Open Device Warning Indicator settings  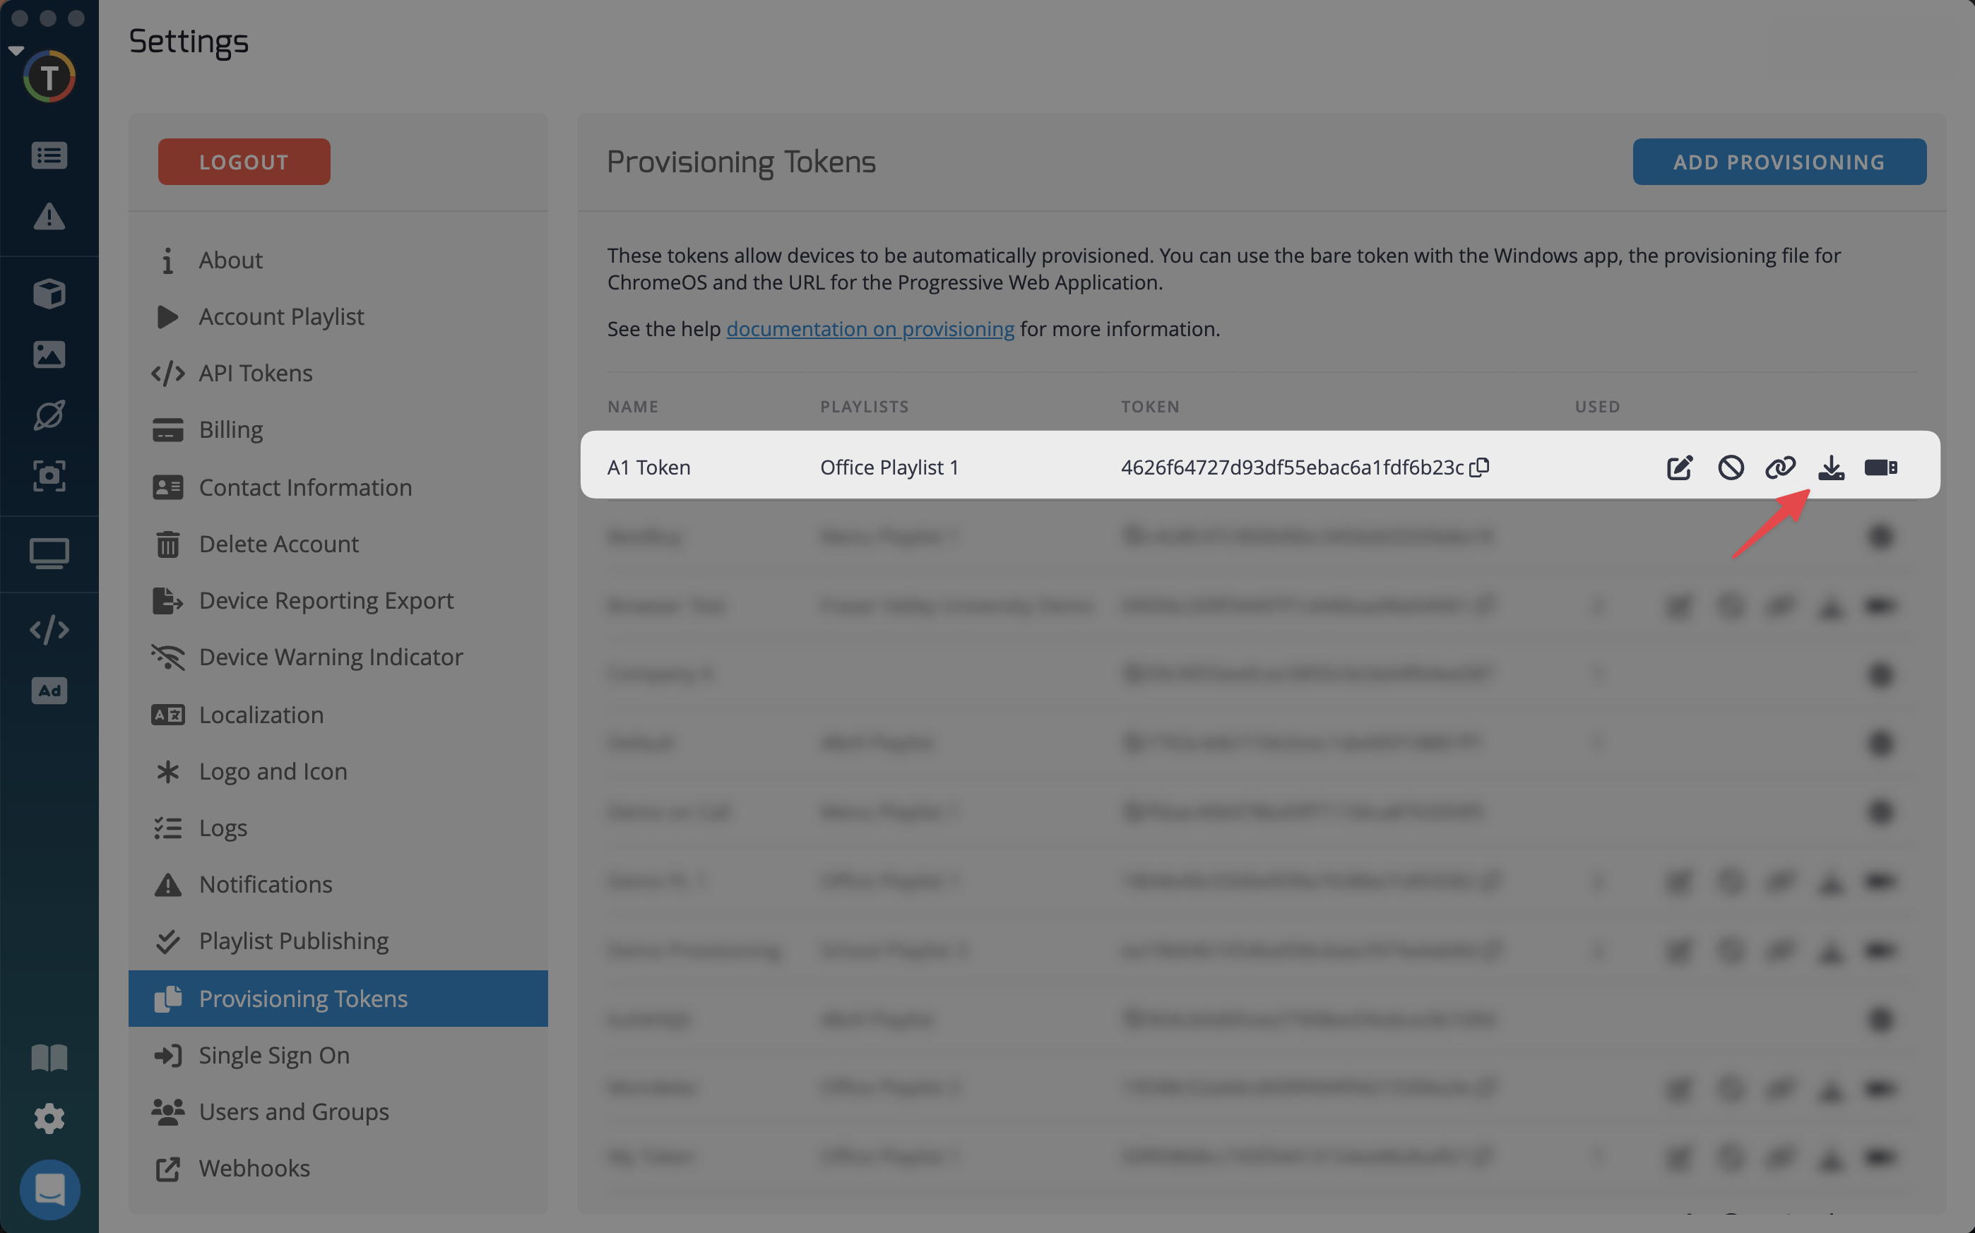pyautogui.click(x=331, y=657)
